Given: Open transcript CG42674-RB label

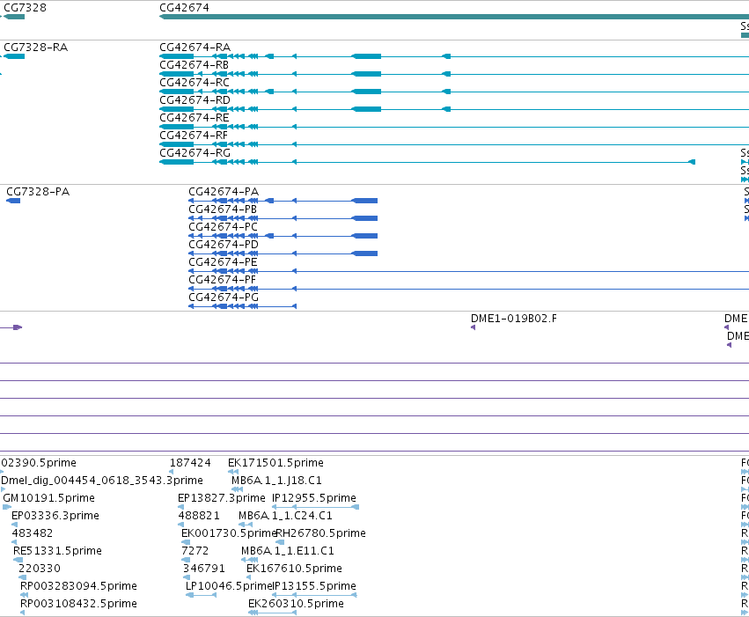Looking at the screenshot, I should point(194,65).
